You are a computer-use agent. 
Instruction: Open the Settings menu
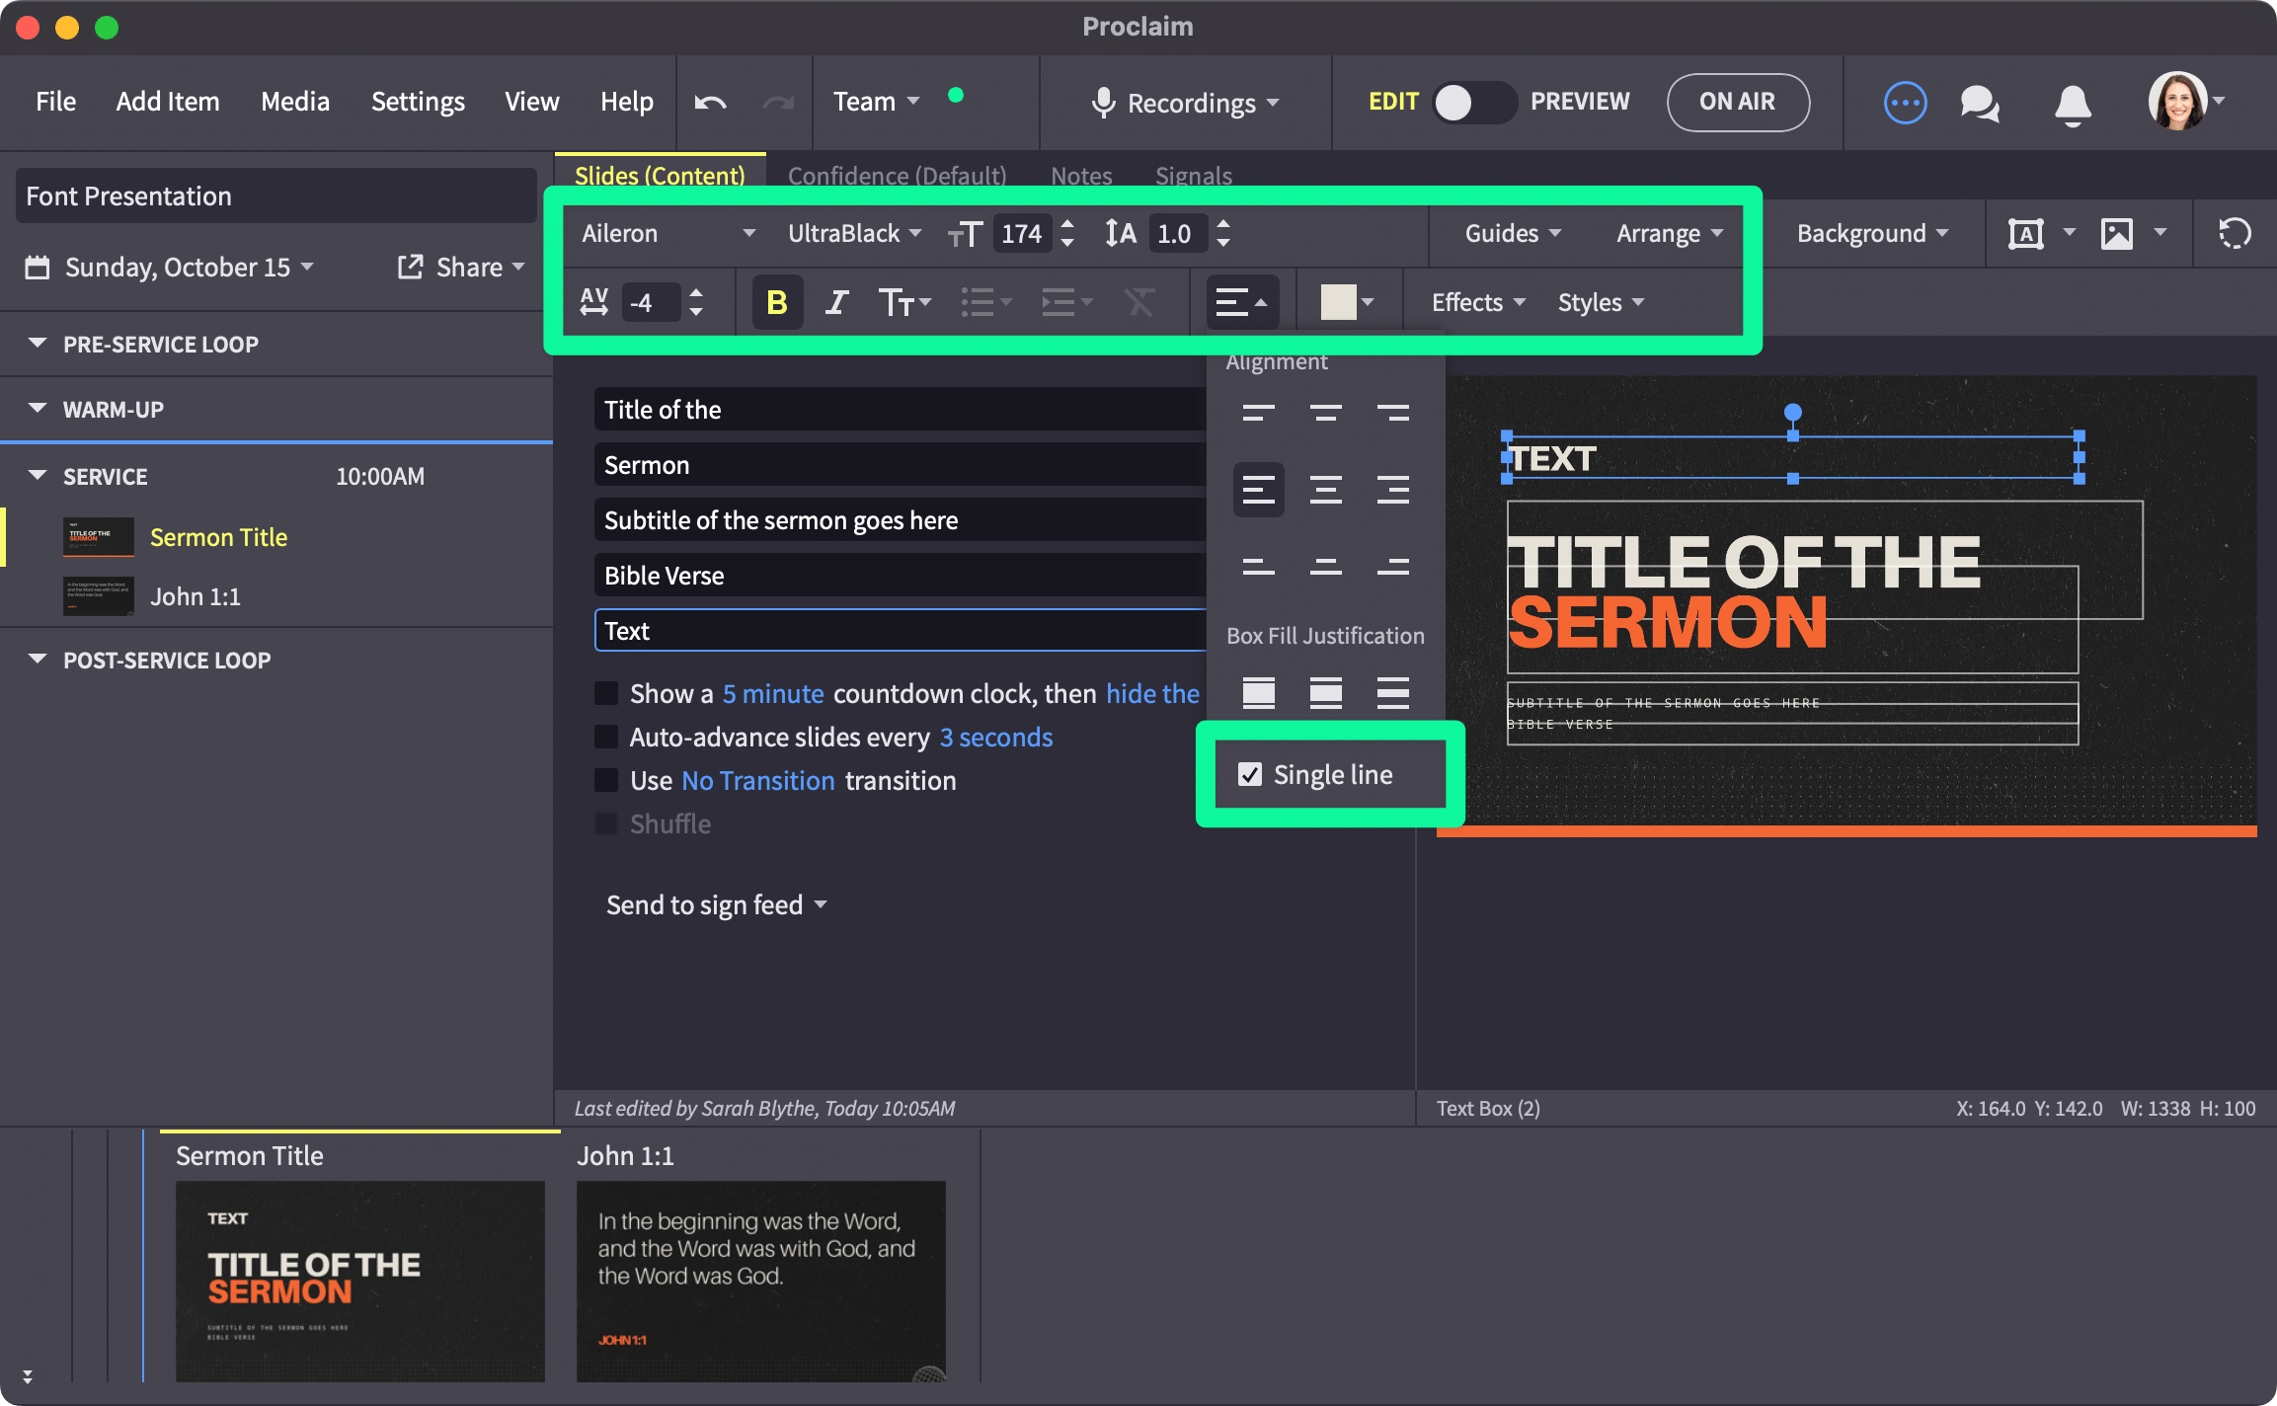418,102
